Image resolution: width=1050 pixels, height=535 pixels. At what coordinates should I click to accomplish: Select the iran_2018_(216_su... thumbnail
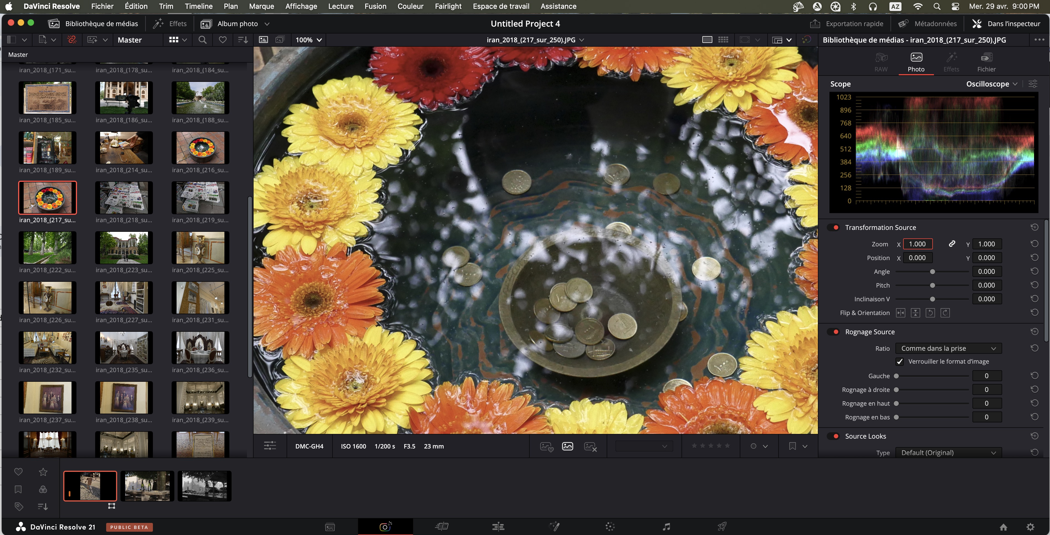pos(200,148)
